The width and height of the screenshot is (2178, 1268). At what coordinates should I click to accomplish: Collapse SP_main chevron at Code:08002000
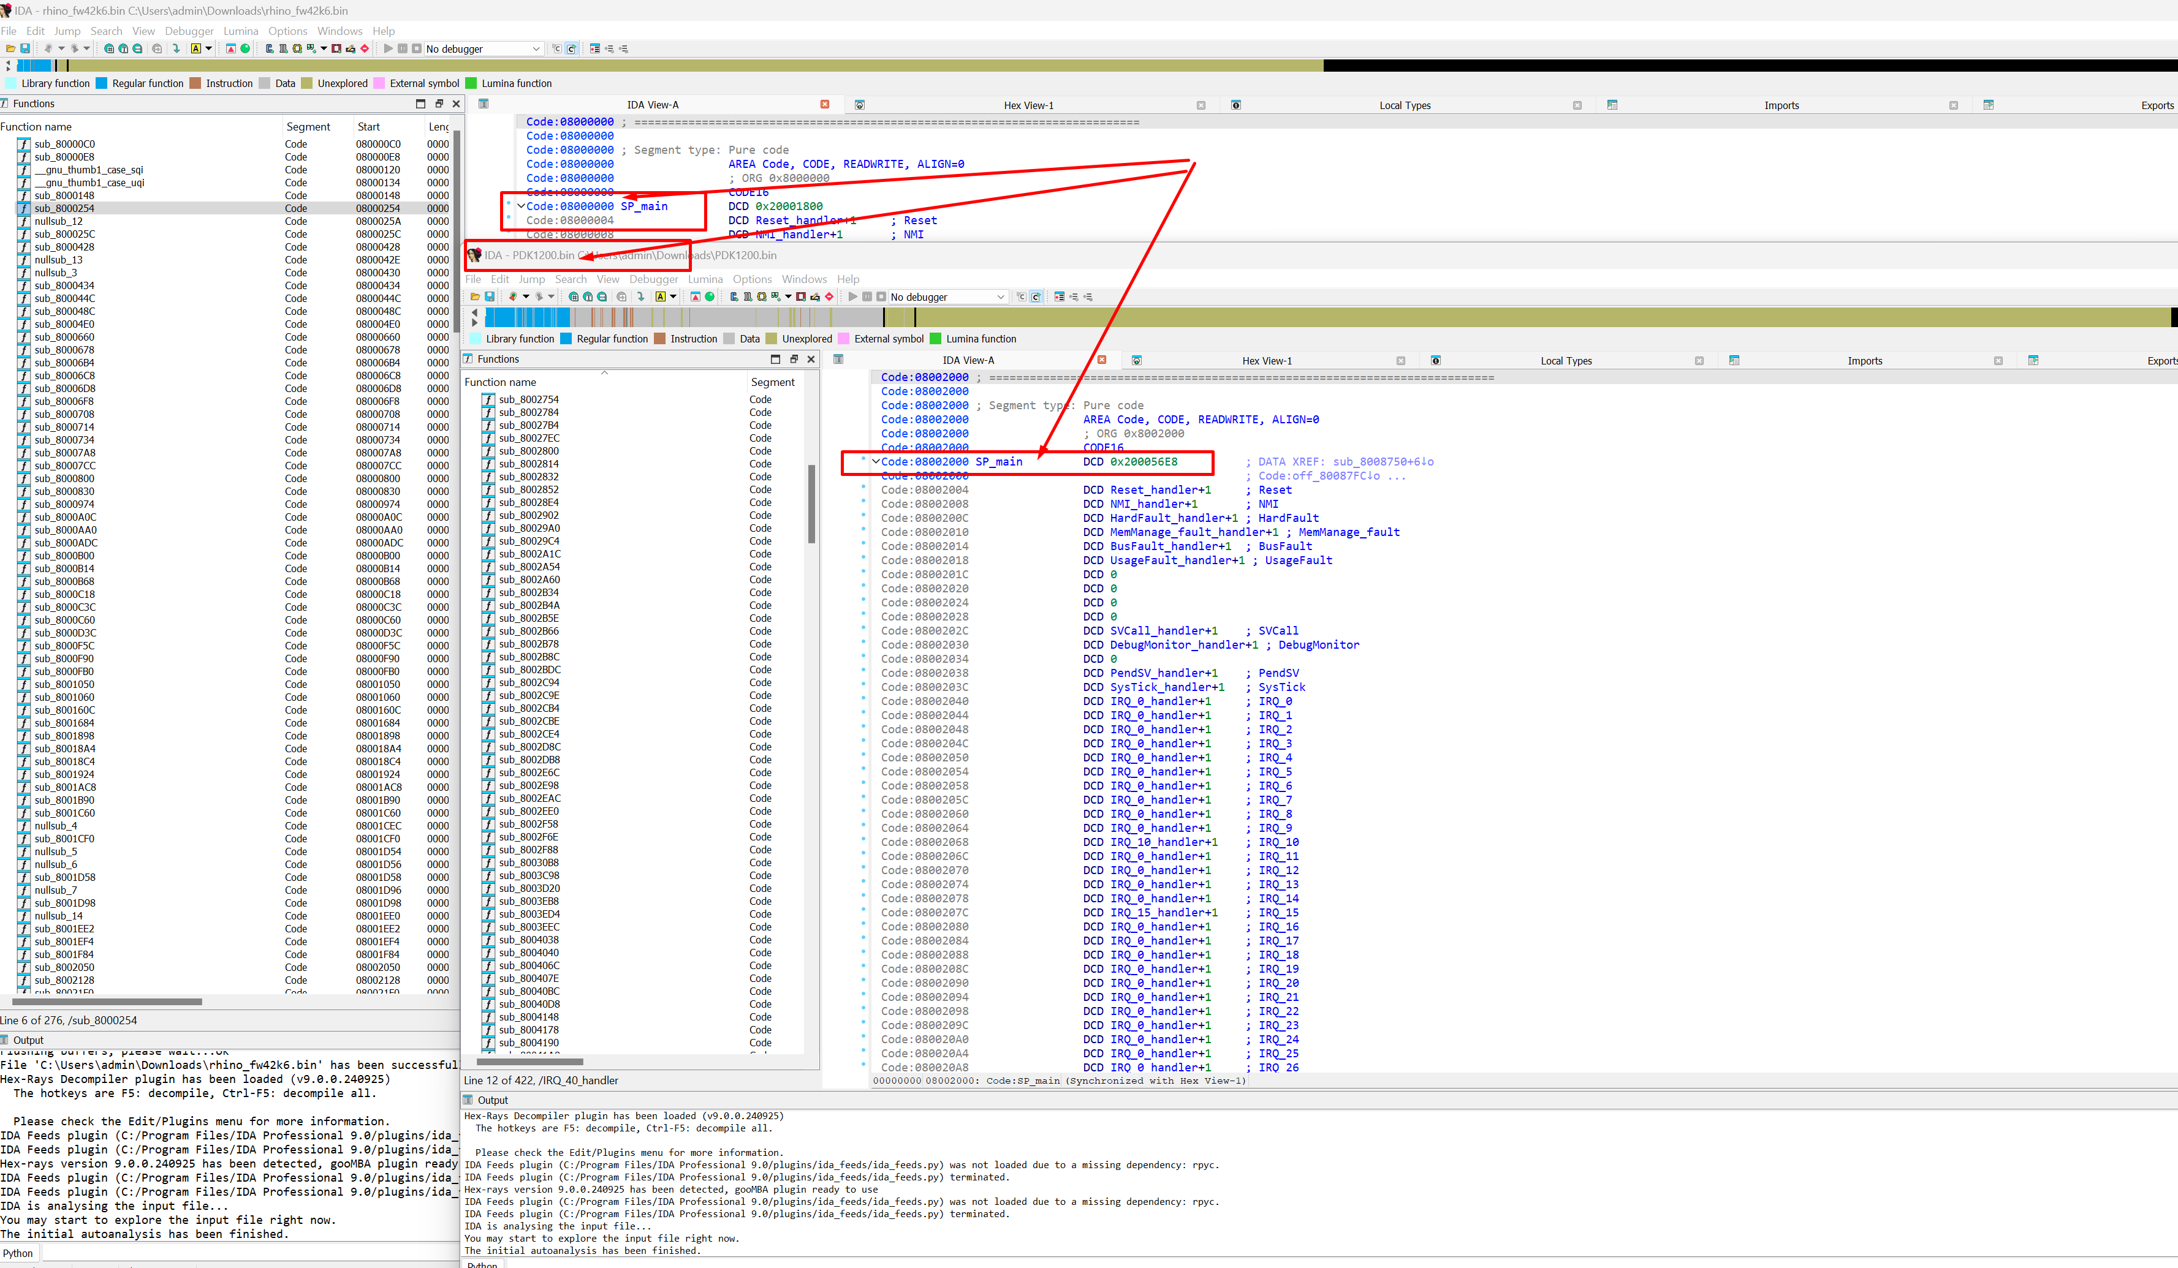(876, 461)
